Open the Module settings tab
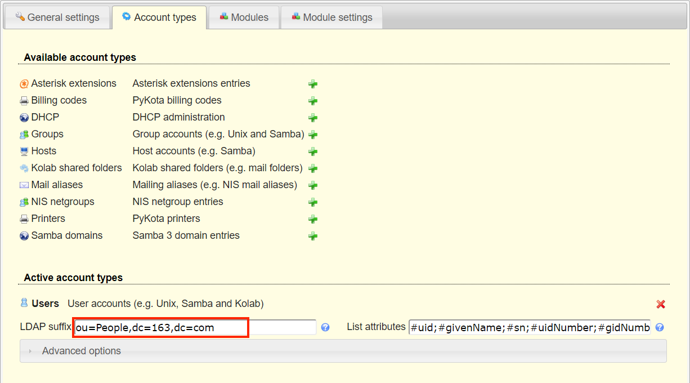Viewport: 690px width, 383px height. [x=331, y=17]
